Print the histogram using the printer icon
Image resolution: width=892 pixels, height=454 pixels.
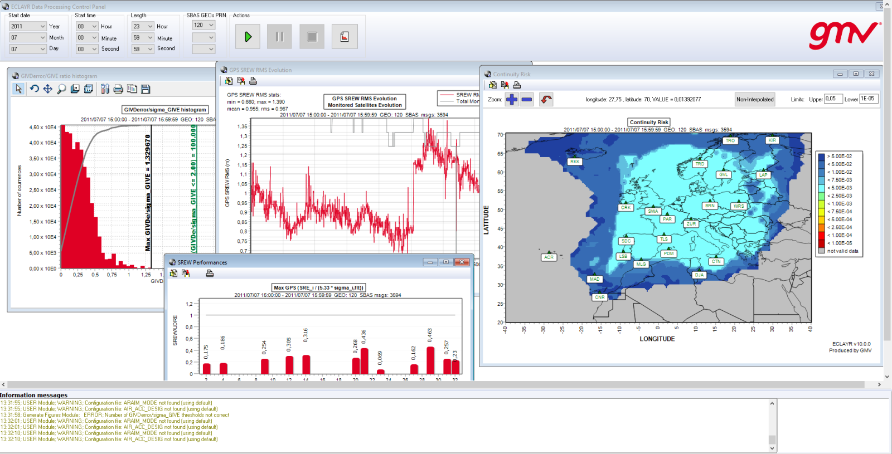pyautogui.click(x=118, y=89)
